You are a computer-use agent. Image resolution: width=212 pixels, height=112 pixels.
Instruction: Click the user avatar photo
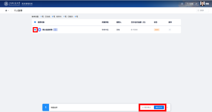coord(203,4)
